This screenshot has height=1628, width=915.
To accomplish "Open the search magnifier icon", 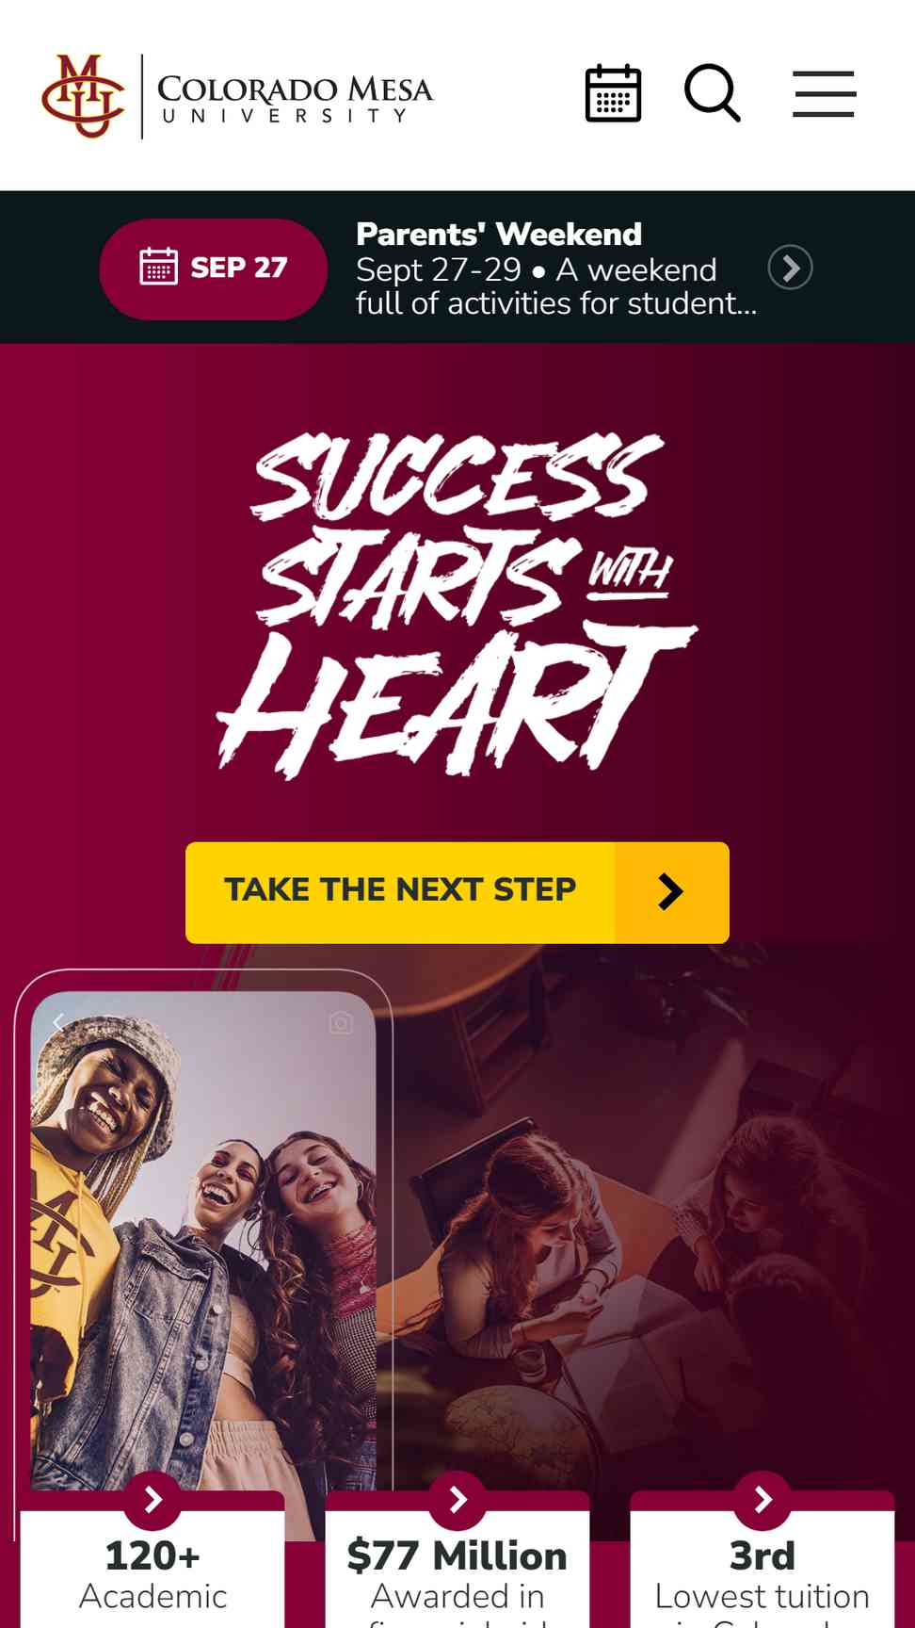I will (x=712, y=93).
